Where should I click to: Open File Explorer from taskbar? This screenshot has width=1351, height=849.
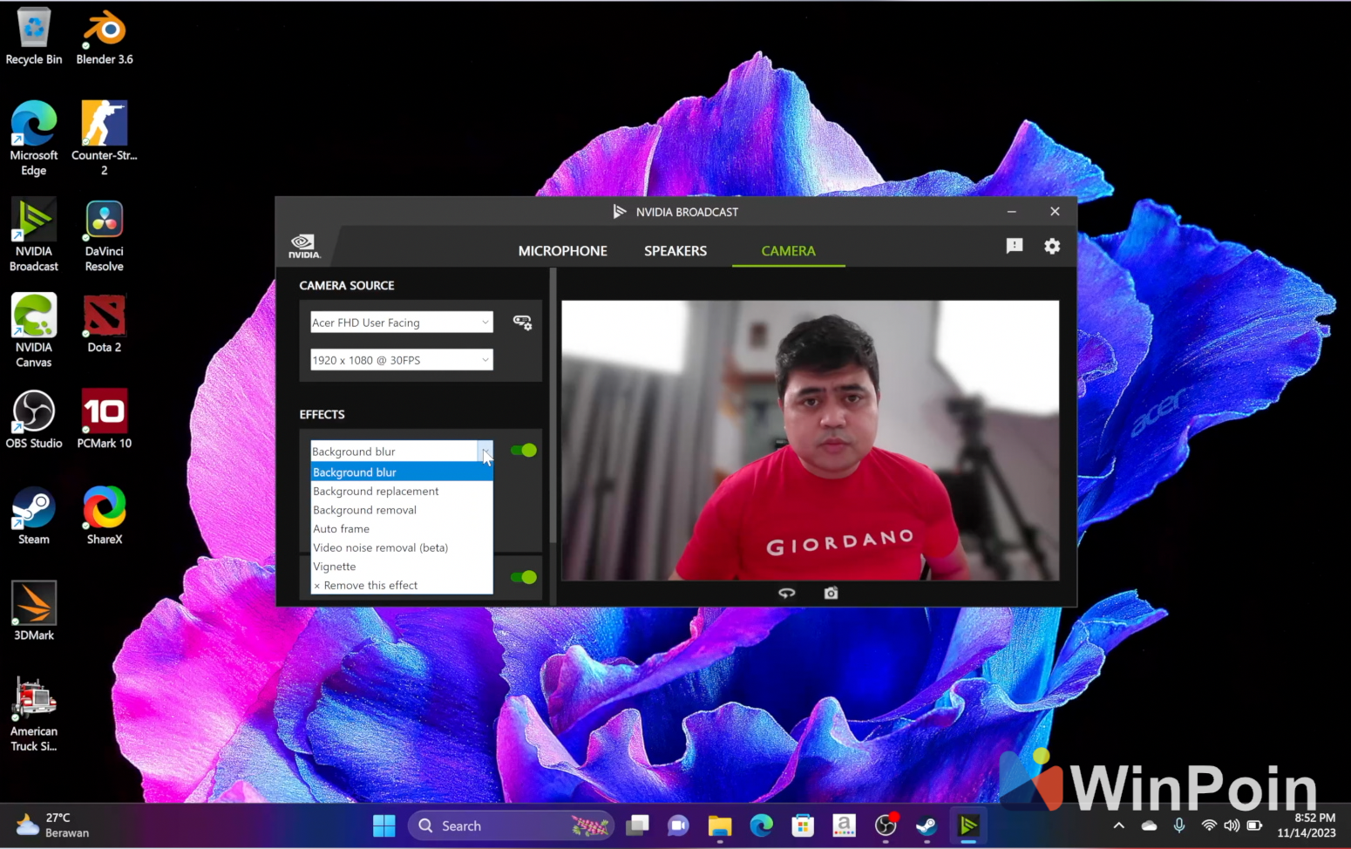point(719,825)
